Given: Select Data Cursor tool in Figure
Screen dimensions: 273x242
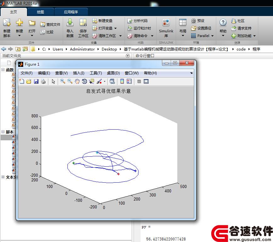Looking at the screenshot, I should [92, 81].
